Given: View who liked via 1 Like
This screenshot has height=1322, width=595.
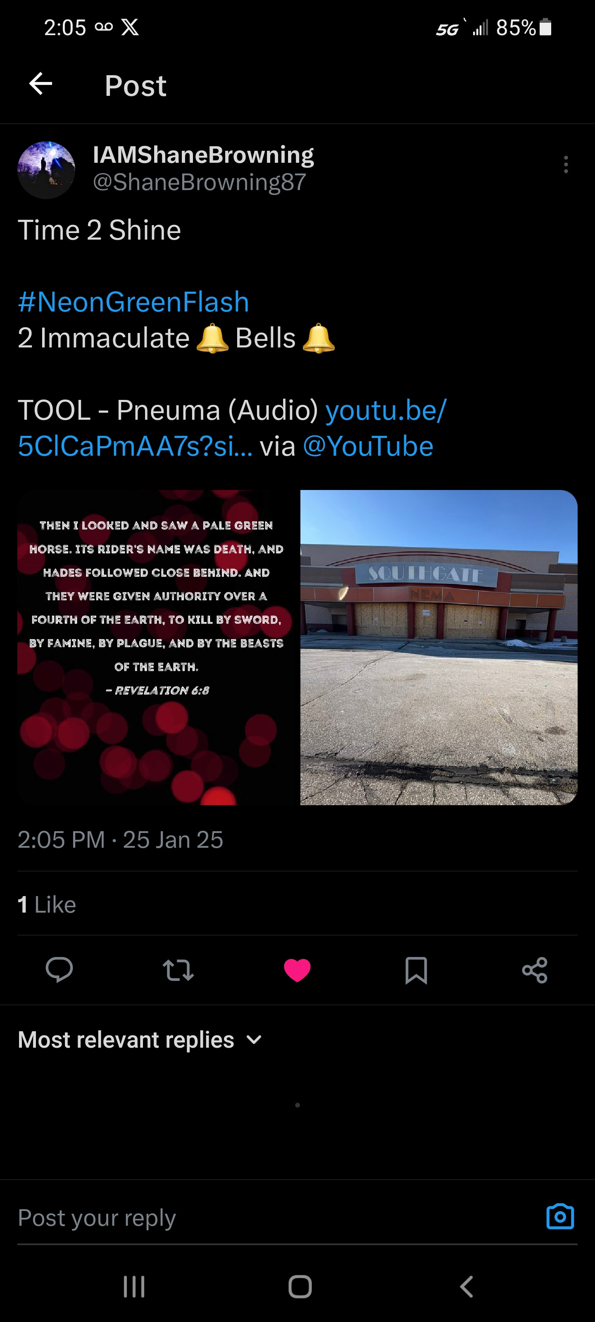Looking at the screenshot, I should [x=47, y=904].
